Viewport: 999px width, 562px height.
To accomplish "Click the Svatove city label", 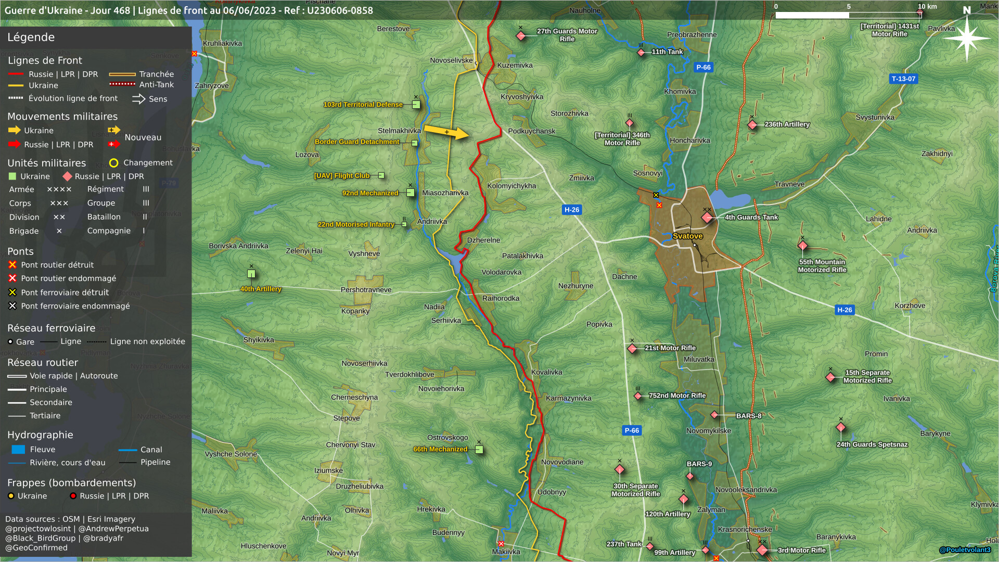I will pos(687,236).
